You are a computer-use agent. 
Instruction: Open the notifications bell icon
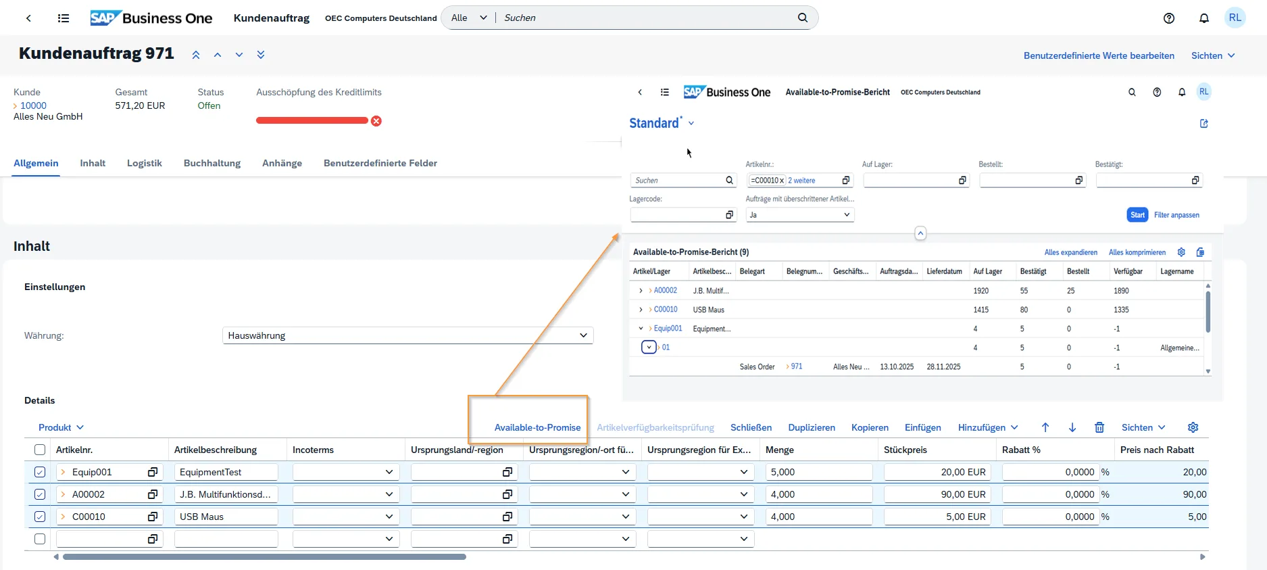coord(1204,18)
